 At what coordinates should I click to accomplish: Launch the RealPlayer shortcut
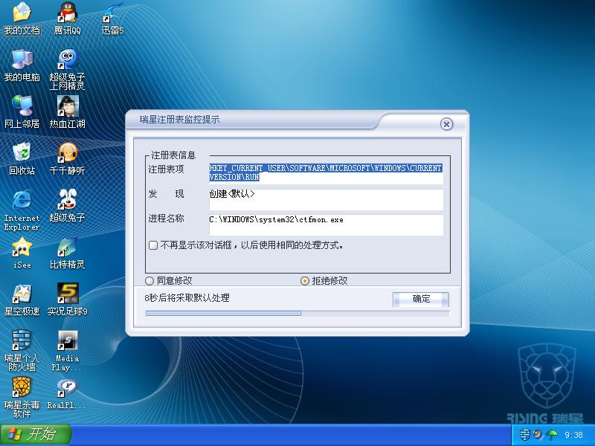[67, 393]
